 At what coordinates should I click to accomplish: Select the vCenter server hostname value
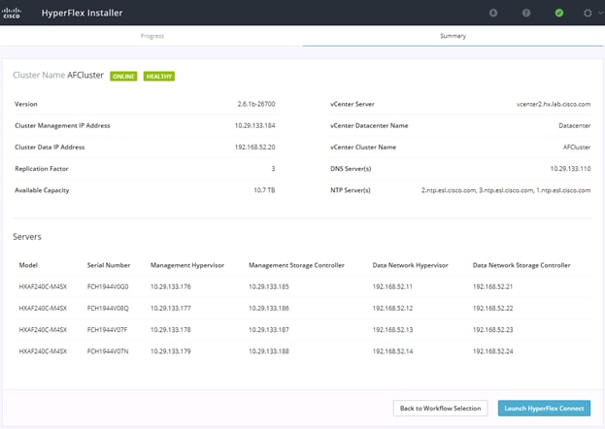click(x=554, y=104)
